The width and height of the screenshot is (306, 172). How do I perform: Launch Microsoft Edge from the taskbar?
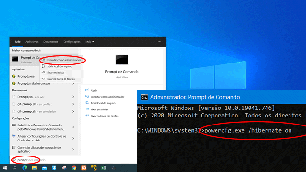24,168
